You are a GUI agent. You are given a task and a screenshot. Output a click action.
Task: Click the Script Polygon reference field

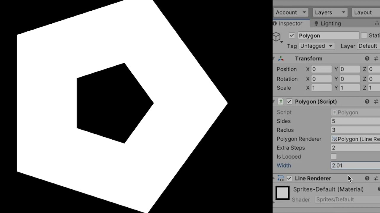point(355,112)
